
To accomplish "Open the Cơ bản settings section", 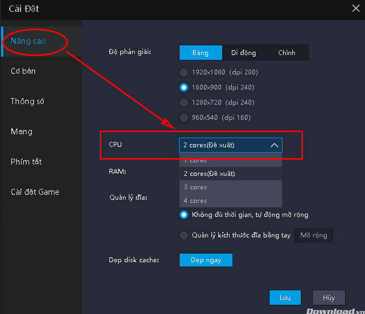I will click(x=23, y=71).
